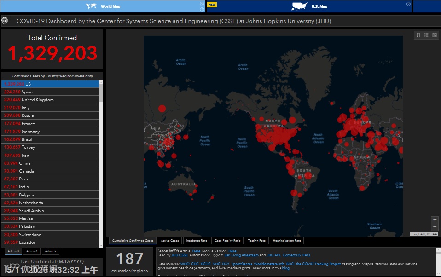Select Brazil in the confirmed cases list
The height and width of the screenshot is (277, 441).
50,139
